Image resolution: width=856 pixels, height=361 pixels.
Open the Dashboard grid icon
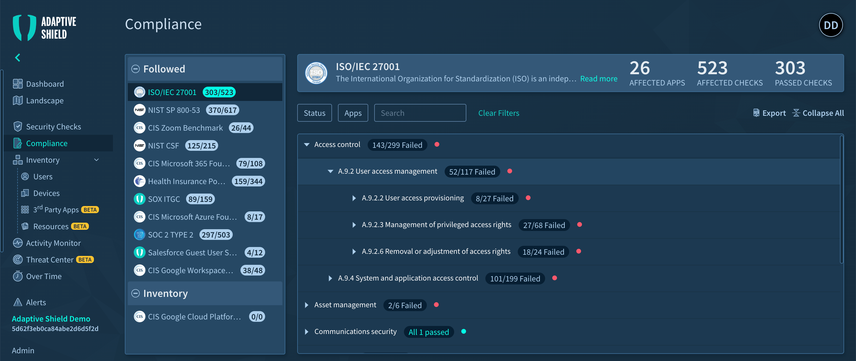[x=18, y=84]
